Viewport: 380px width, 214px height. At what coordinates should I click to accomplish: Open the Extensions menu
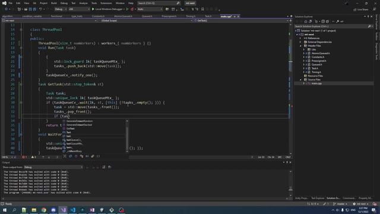[106, 3]
